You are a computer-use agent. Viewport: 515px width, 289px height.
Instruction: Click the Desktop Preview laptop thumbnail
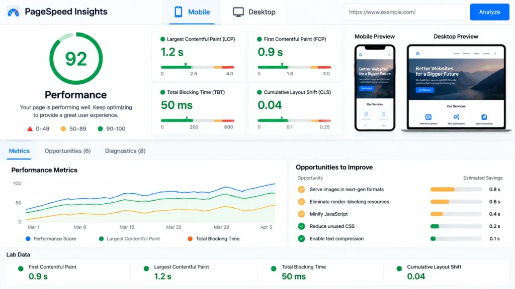click(456, 88)
